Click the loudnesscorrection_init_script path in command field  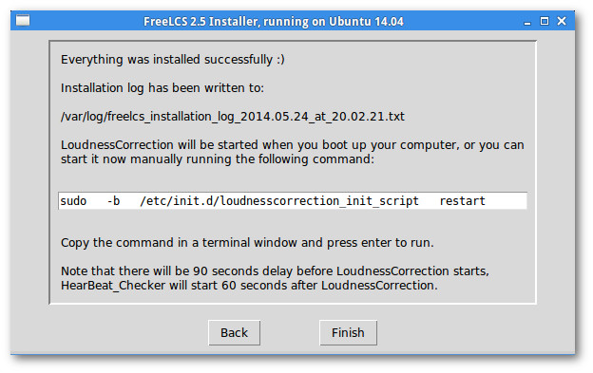[279, 201]
